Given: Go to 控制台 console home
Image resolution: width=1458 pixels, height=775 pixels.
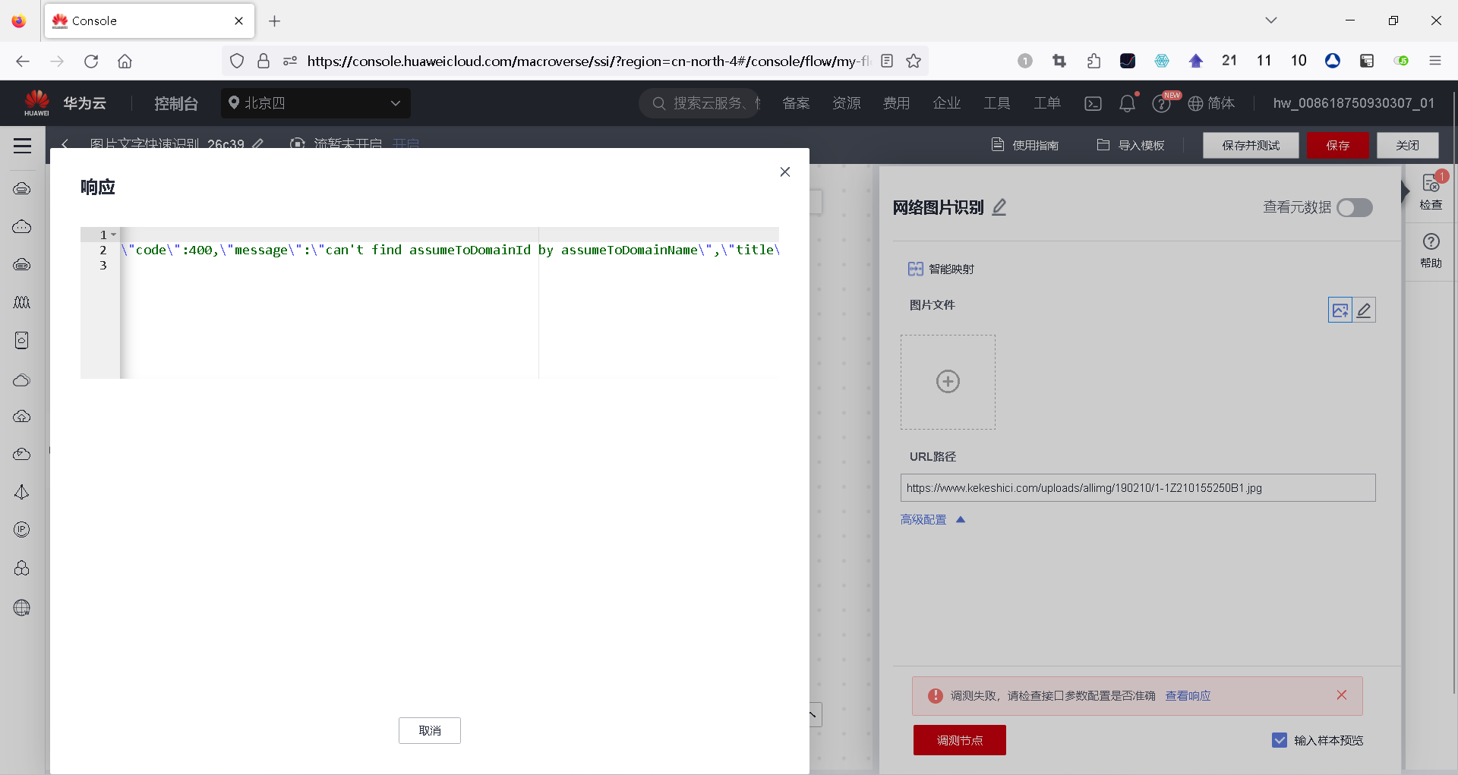Looking at the screenshot, I should pos(176,103).
